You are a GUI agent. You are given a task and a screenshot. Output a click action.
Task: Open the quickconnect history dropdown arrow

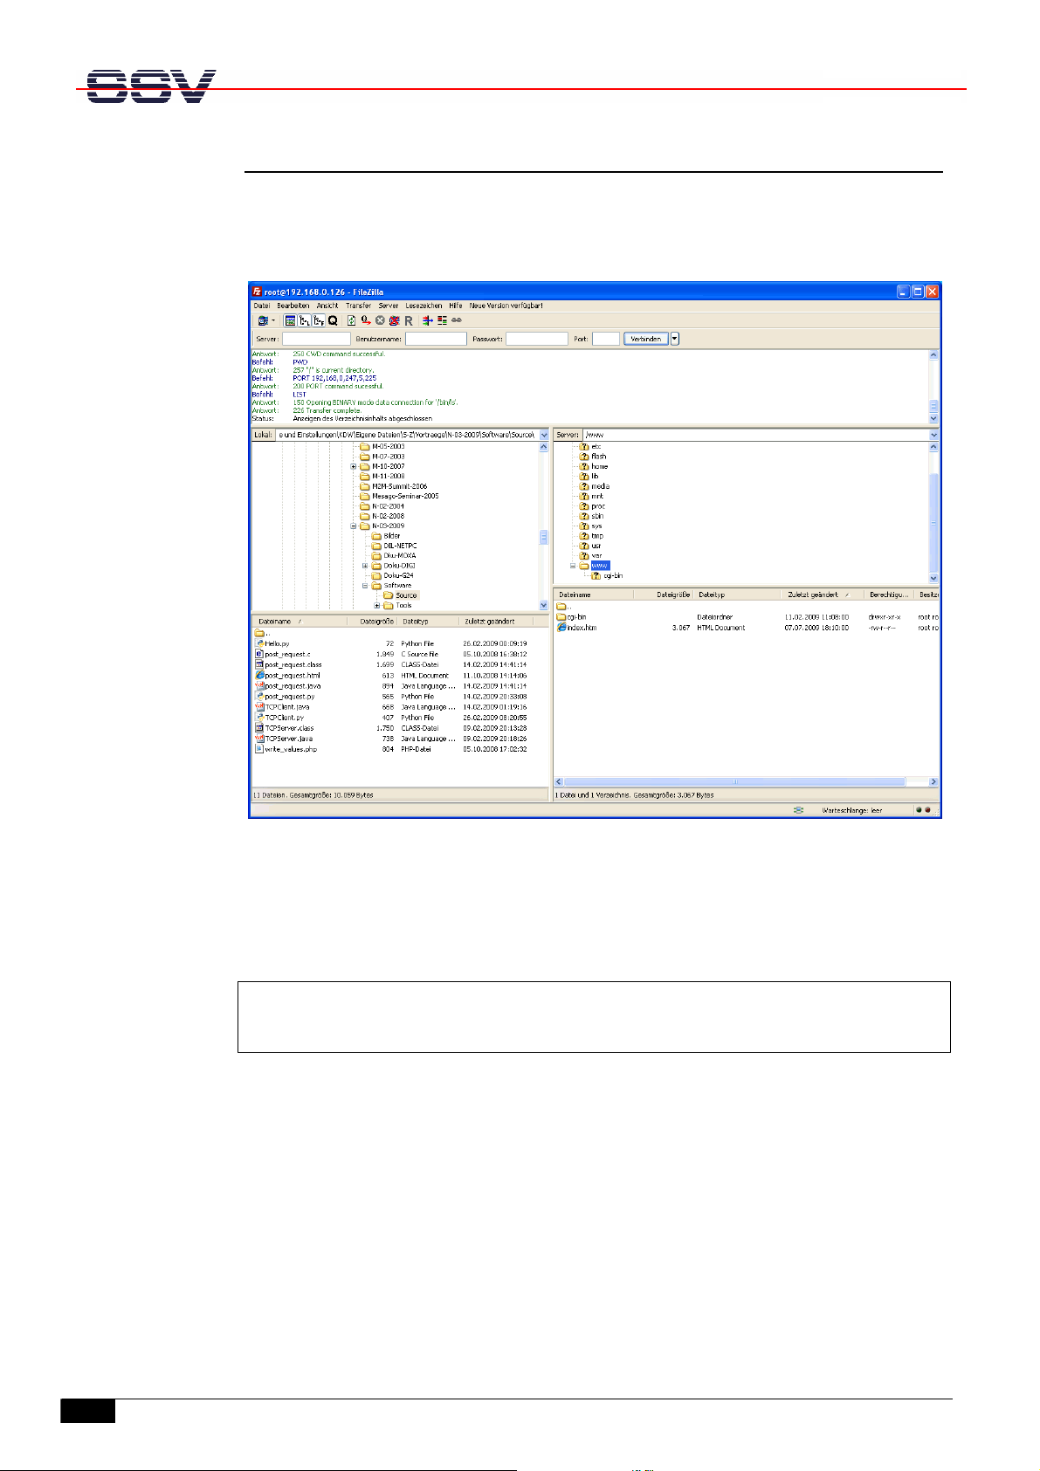(x=675, y=339)
